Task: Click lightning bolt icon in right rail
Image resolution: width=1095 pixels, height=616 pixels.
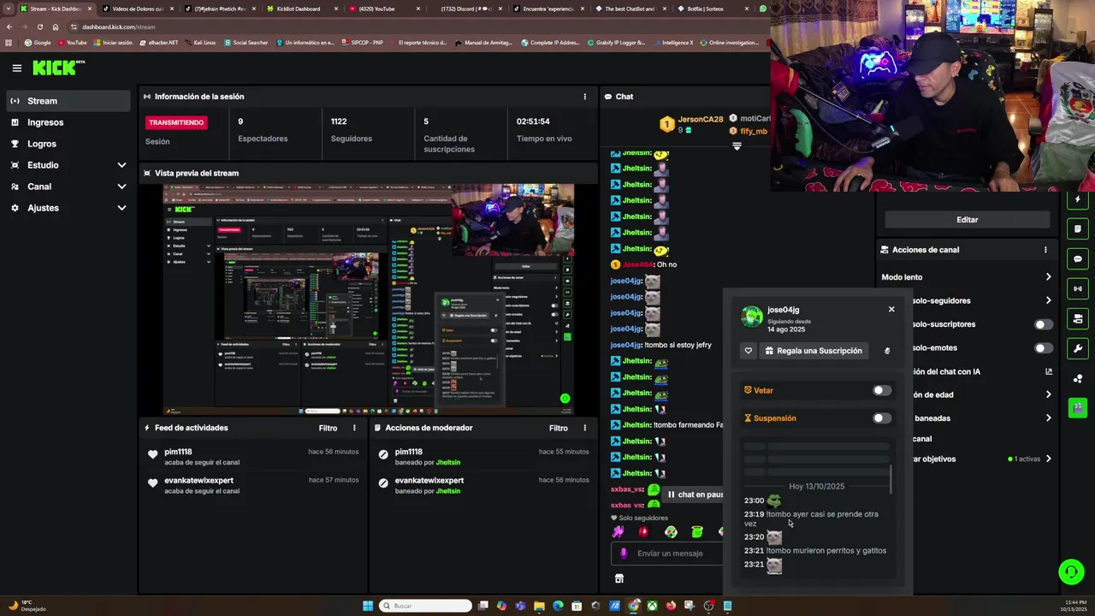Action: (x=1078, y=199)
